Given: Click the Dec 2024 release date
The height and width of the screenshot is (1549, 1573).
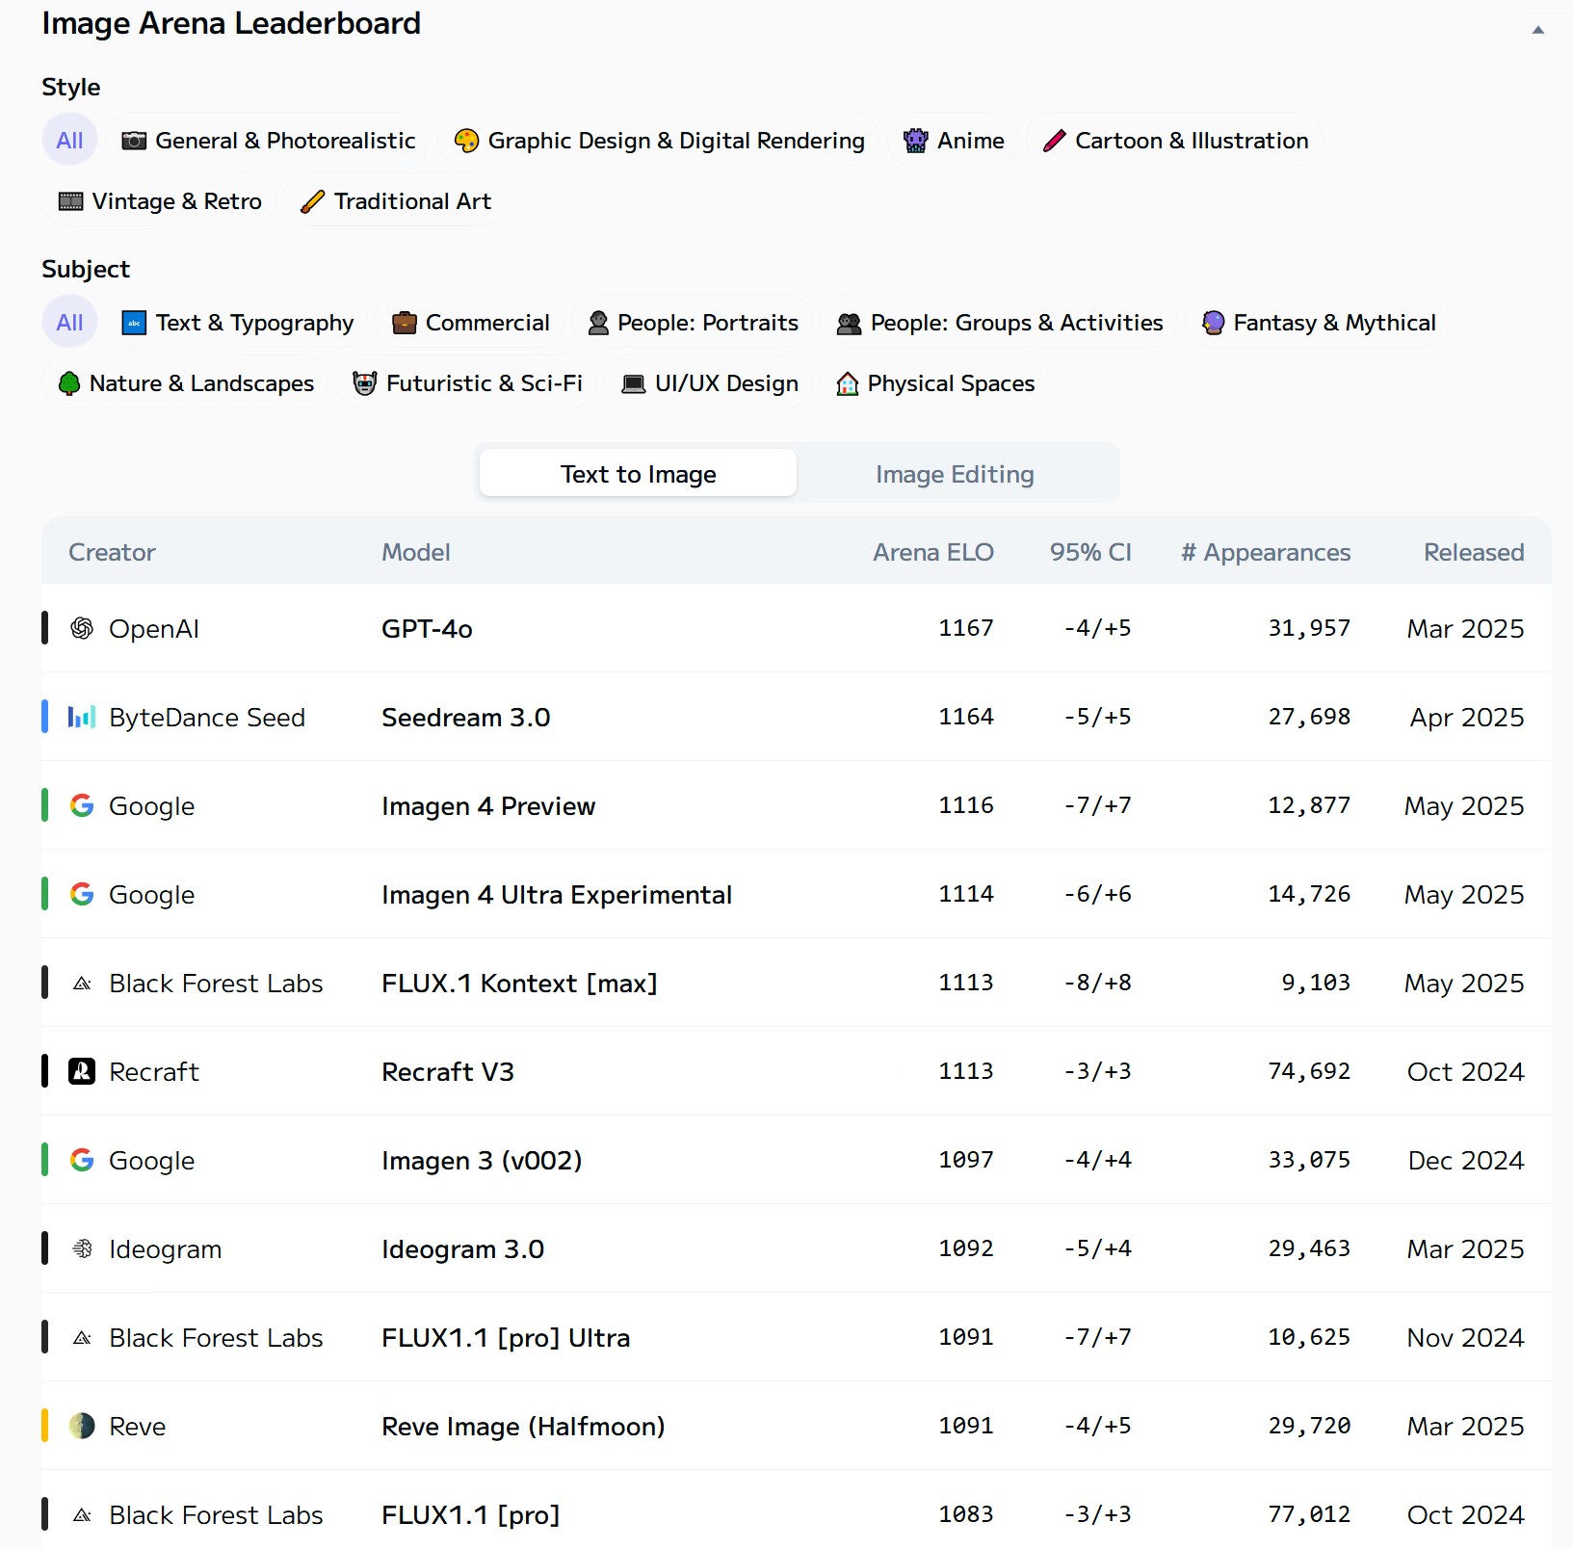Looking at the screenshot, I should pyautogui.click(x=1466, y=1160).
